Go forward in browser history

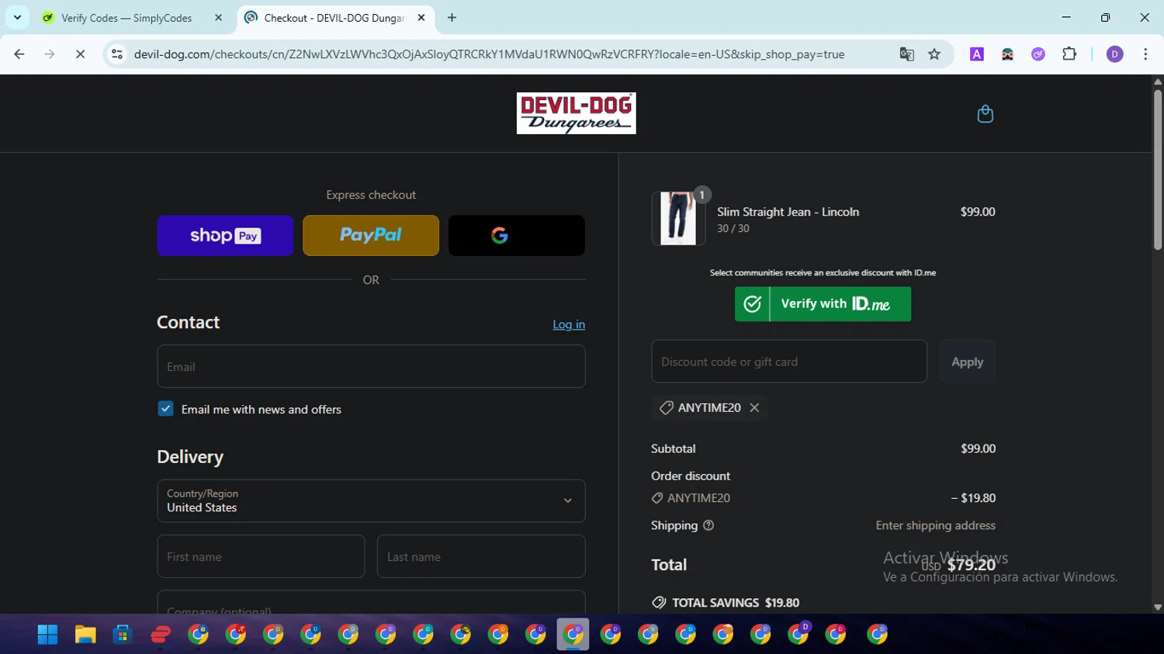(x=50, y=54)
